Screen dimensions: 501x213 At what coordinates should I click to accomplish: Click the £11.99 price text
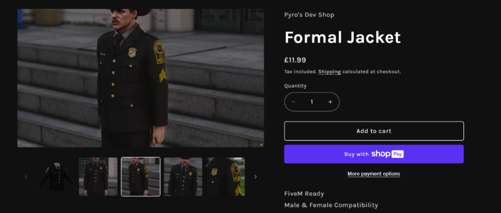coord(295,60)
